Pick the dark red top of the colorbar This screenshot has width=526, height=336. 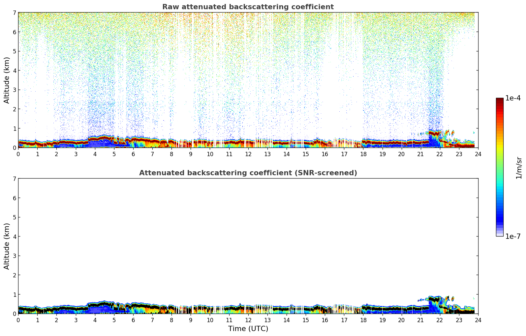tap(500, 100)
